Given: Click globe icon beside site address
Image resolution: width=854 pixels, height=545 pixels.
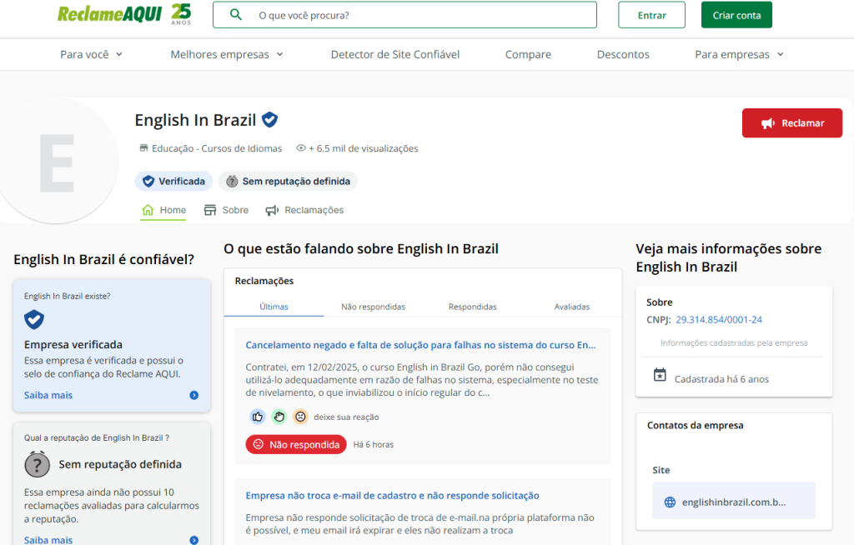Looking at the screenshot, I should [670, 502].
